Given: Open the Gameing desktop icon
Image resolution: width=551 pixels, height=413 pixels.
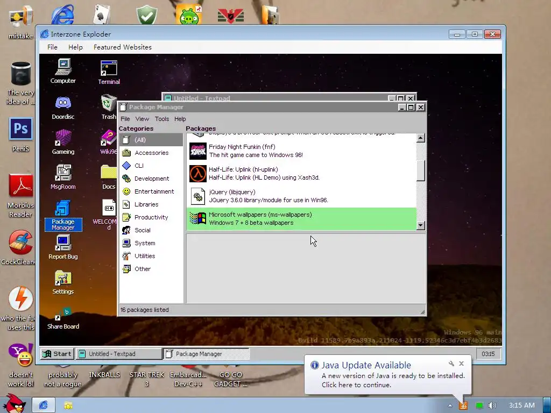Looking at the screenshot, I should [63, 142].
